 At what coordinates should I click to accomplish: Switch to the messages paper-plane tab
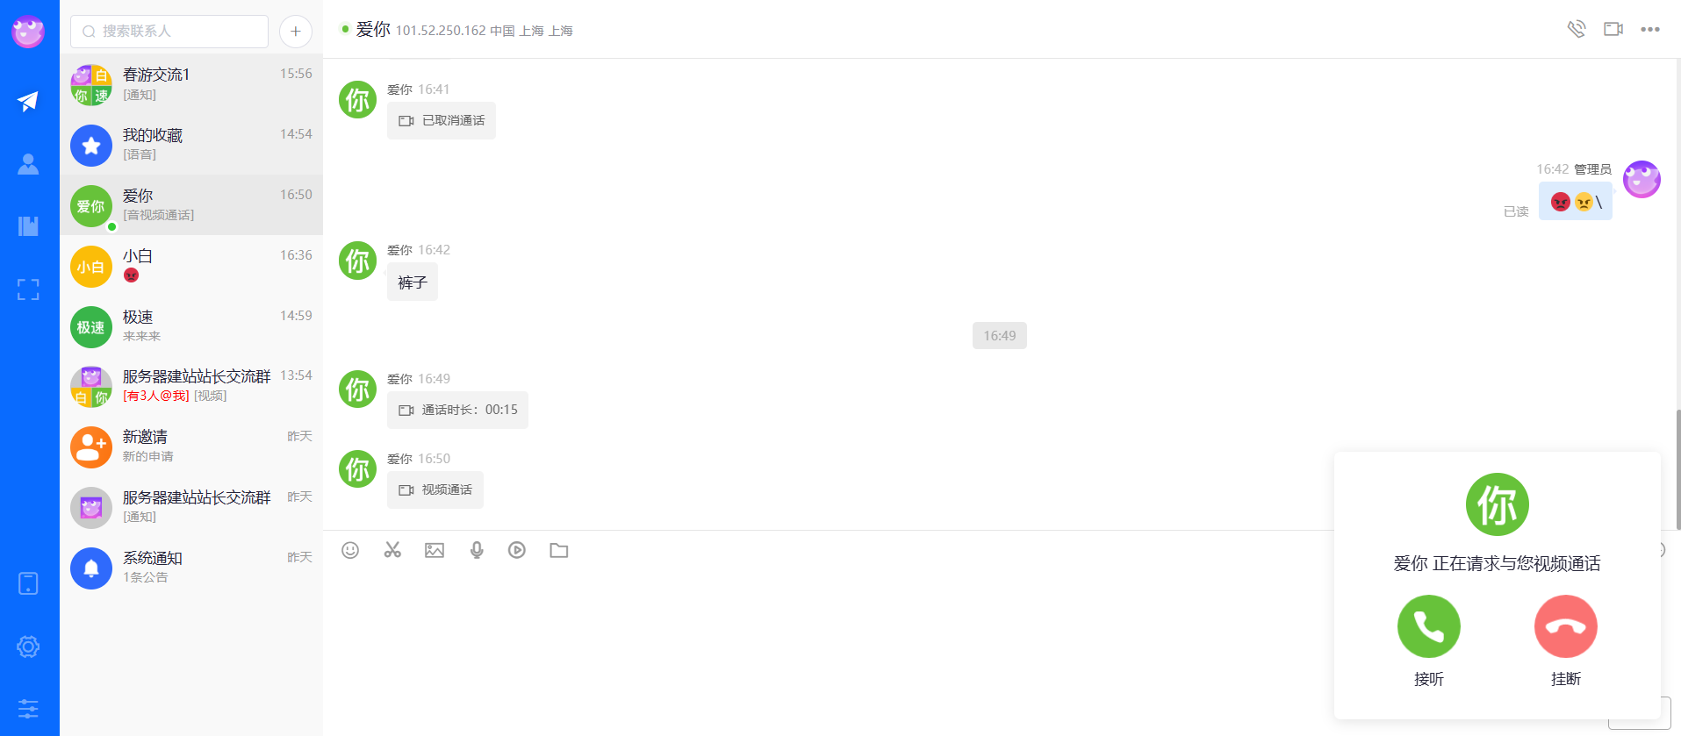pyautogui.click(x=28, y=101)
